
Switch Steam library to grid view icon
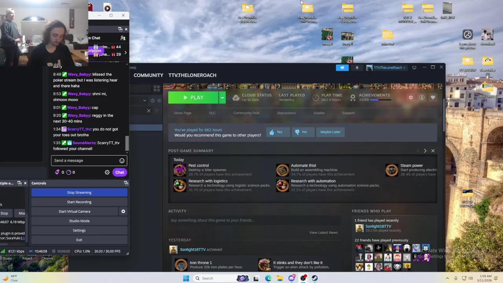click(x=156, y=88)
